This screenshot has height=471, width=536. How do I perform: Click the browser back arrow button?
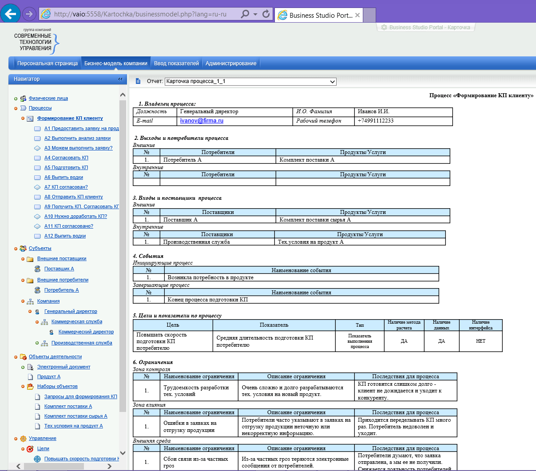(x=10, y=14)
